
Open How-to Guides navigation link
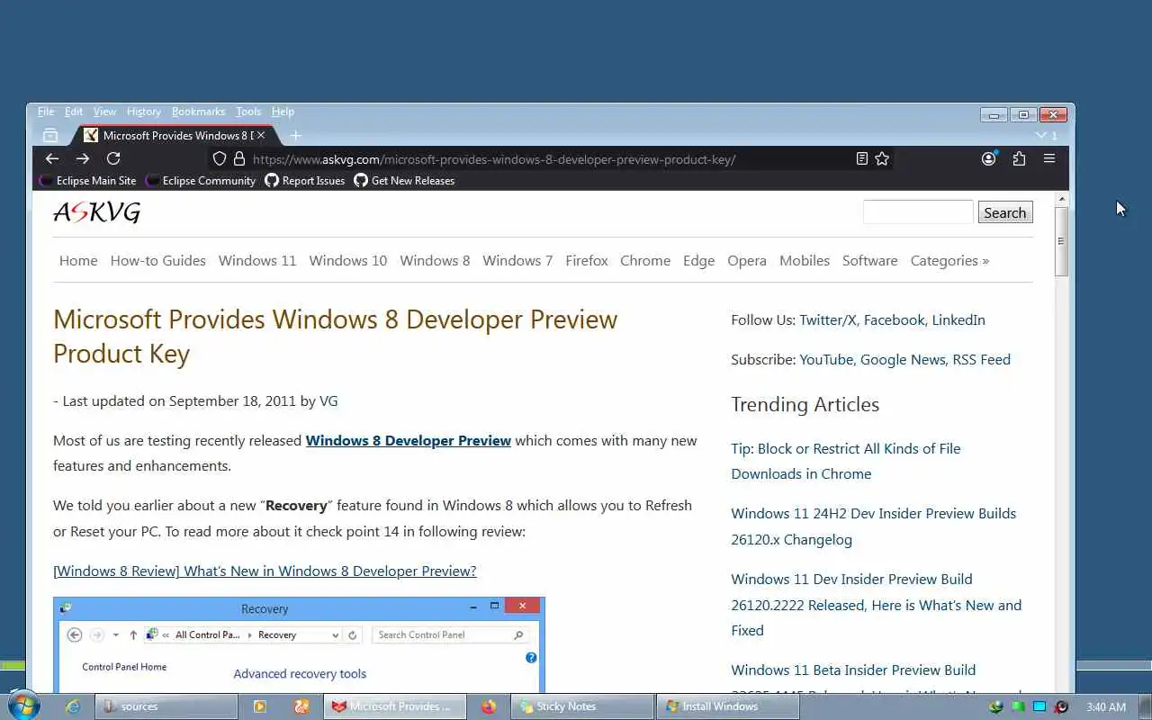tap(158, 260)
